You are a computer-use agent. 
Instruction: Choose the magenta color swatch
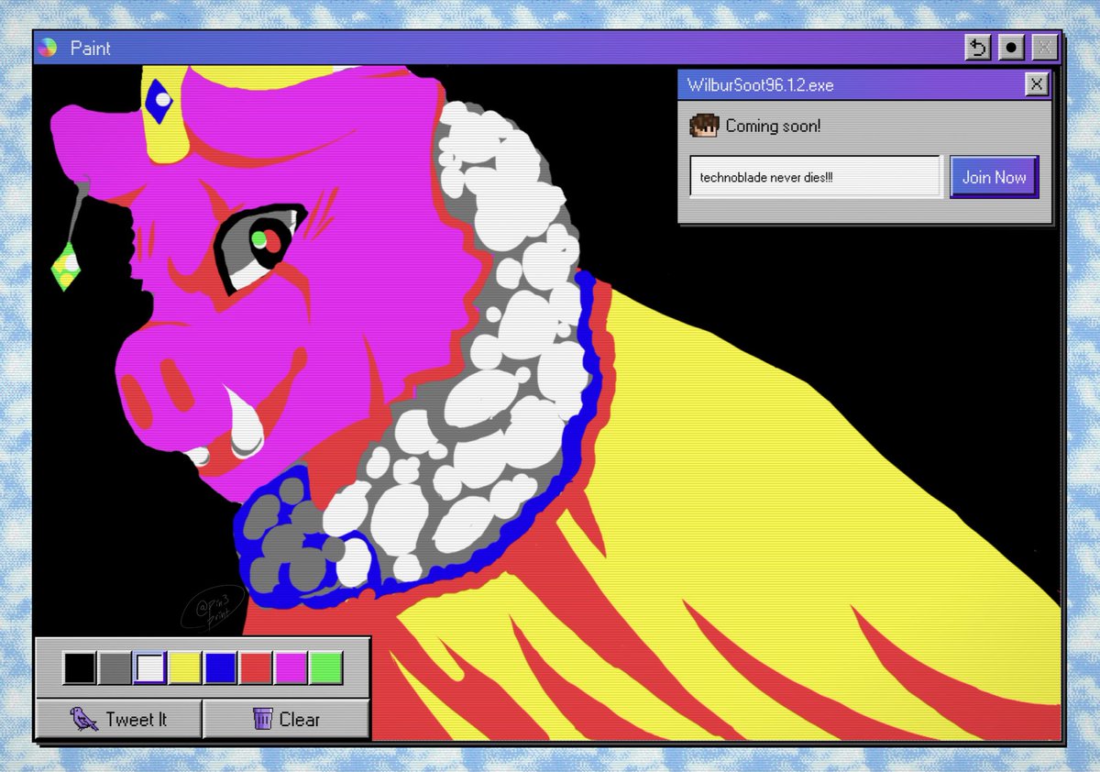click(x=290, y=667)
